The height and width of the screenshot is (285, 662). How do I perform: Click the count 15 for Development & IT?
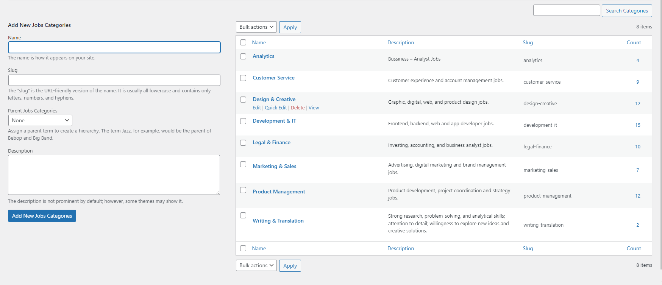coord(638,125)
